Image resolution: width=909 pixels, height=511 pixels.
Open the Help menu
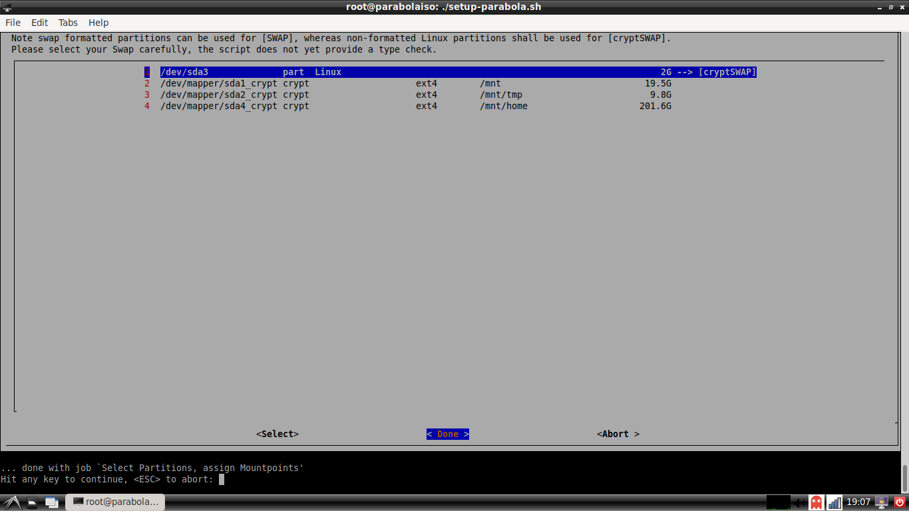point(98,23)
